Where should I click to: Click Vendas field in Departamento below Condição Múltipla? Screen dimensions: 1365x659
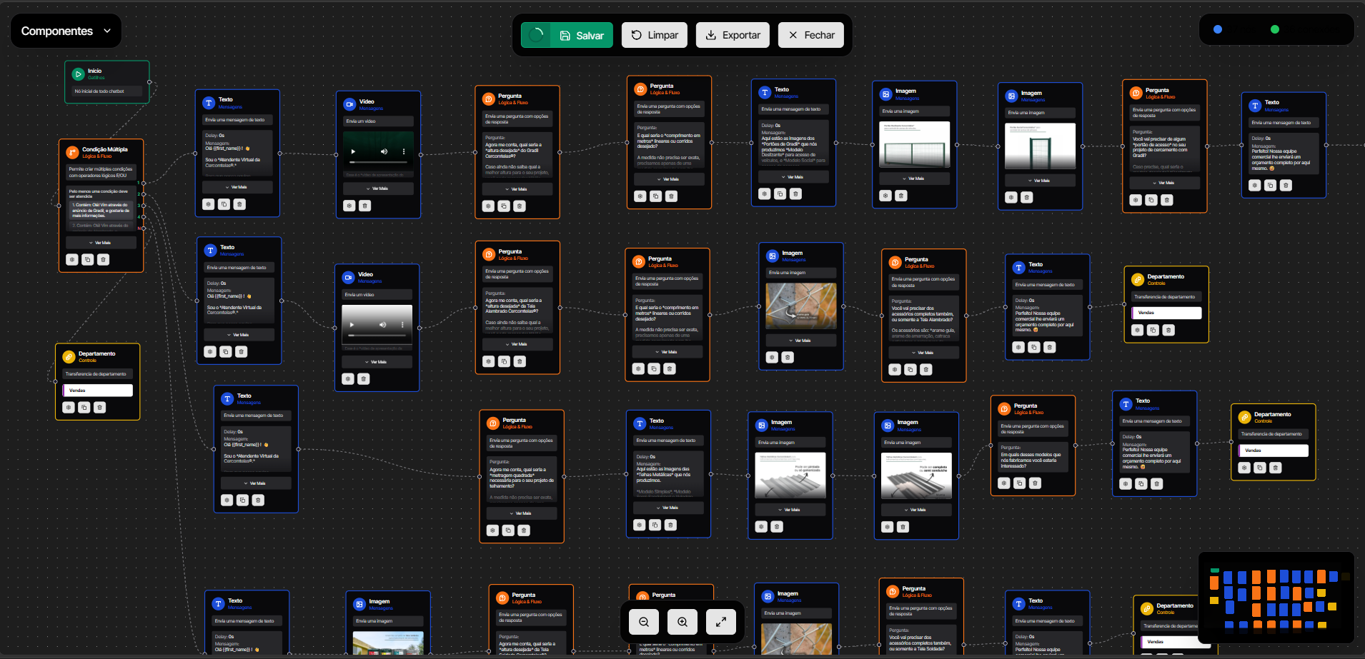pos(98,391)
